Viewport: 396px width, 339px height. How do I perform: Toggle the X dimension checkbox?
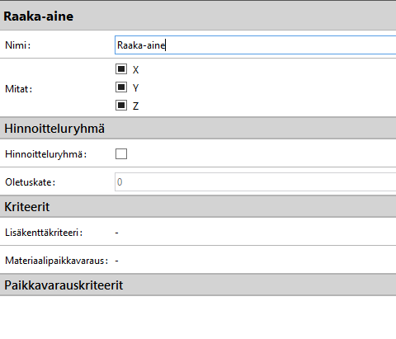(121, 69)
